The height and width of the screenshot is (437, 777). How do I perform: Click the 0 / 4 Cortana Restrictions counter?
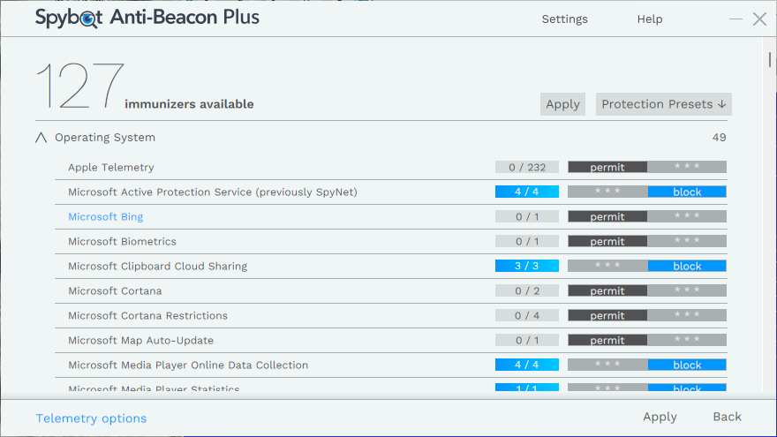tap(527, 316)
